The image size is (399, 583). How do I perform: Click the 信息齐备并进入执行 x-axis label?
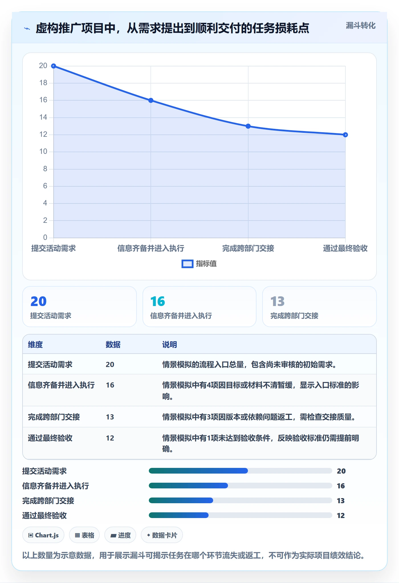coord(151,248)
